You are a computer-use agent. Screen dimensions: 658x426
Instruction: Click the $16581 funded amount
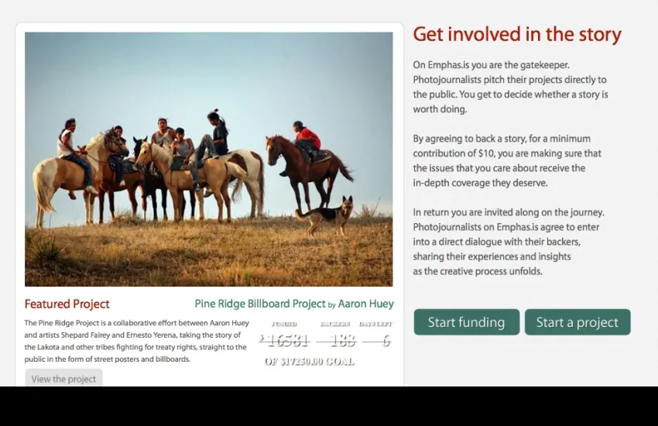284,340
